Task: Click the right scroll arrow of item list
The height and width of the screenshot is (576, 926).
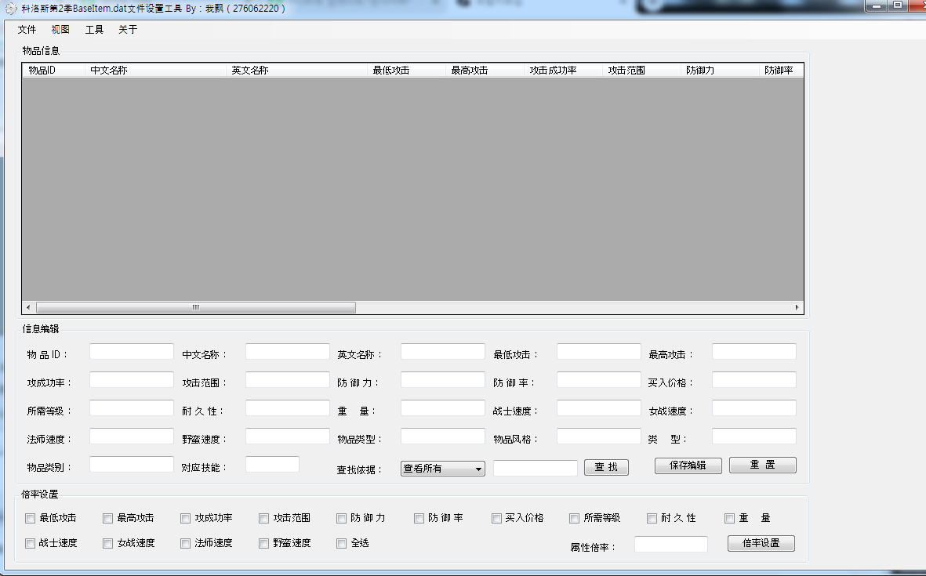Action: point(797,308)
